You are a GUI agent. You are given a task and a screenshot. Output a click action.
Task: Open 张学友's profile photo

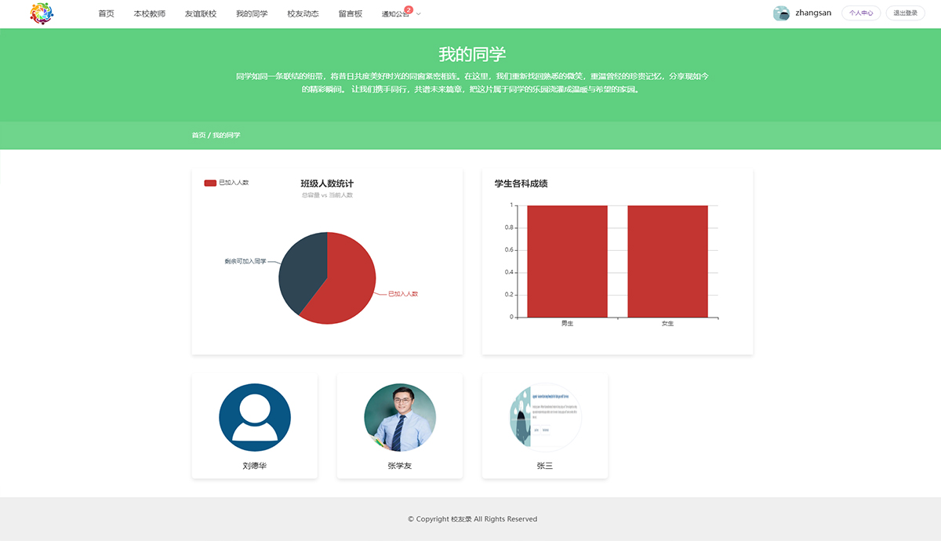tap(400, 418)
